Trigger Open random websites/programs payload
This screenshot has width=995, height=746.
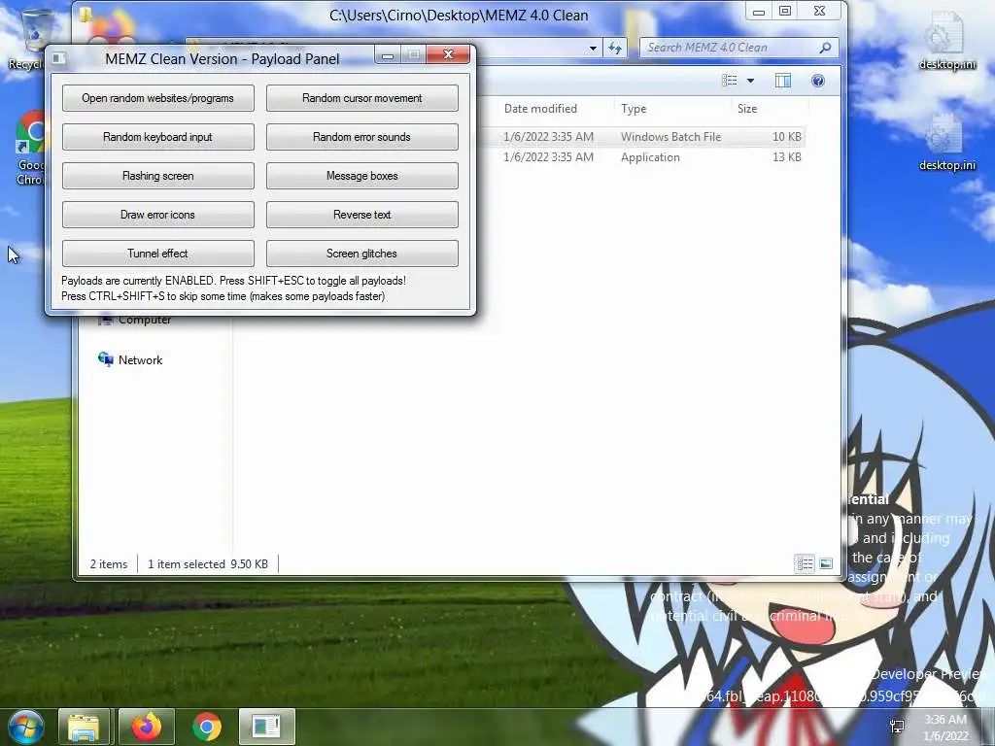[158, 98]
